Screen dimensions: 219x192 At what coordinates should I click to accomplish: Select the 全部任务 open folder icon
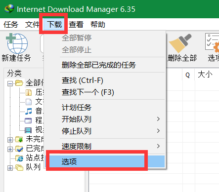tap(19, 83)
